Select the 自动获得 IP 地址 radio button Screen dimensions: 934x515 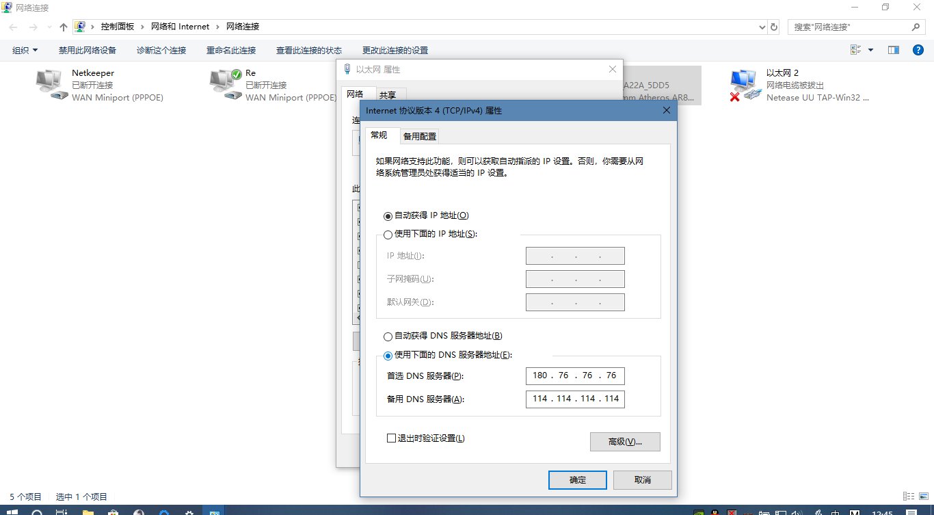[x=388, y=215]
